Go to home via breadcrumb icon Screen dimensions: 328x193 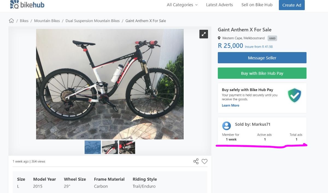pyautogui.click(x=11, y=21)
